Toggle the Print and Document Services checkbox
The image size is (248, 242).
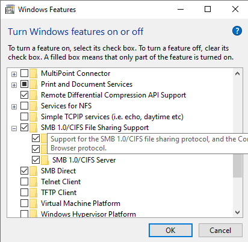24,84
